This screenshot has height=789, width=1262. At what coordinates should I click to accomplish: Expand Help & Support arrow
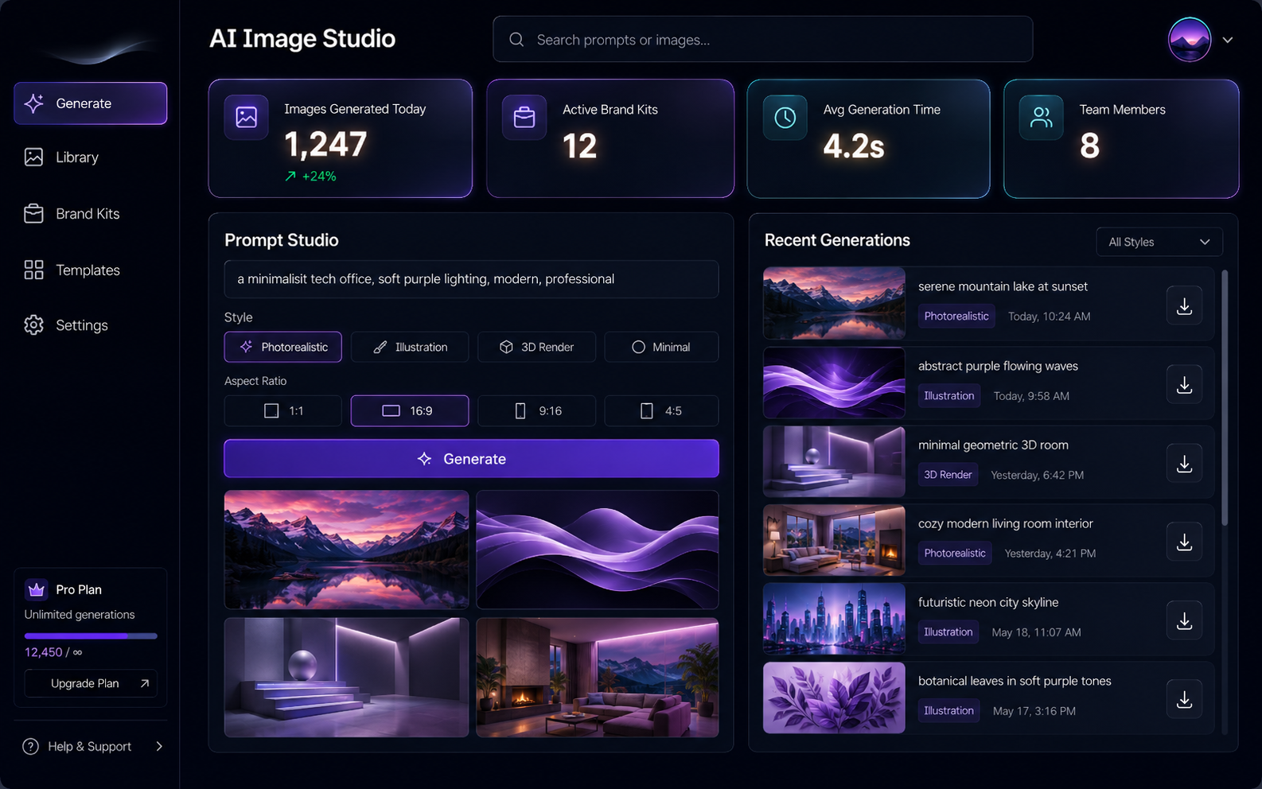159,747
